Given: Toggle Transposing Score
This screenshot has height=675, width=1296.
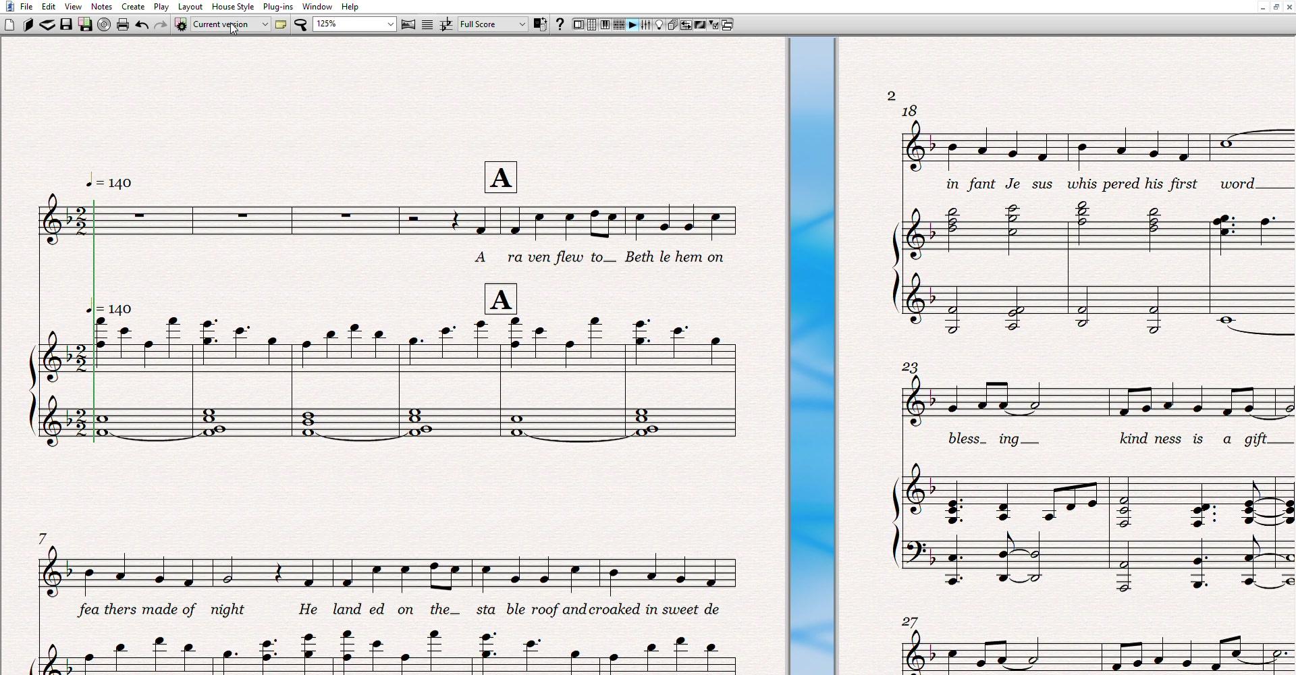Looking at the screenshot, I should (446, 25).
